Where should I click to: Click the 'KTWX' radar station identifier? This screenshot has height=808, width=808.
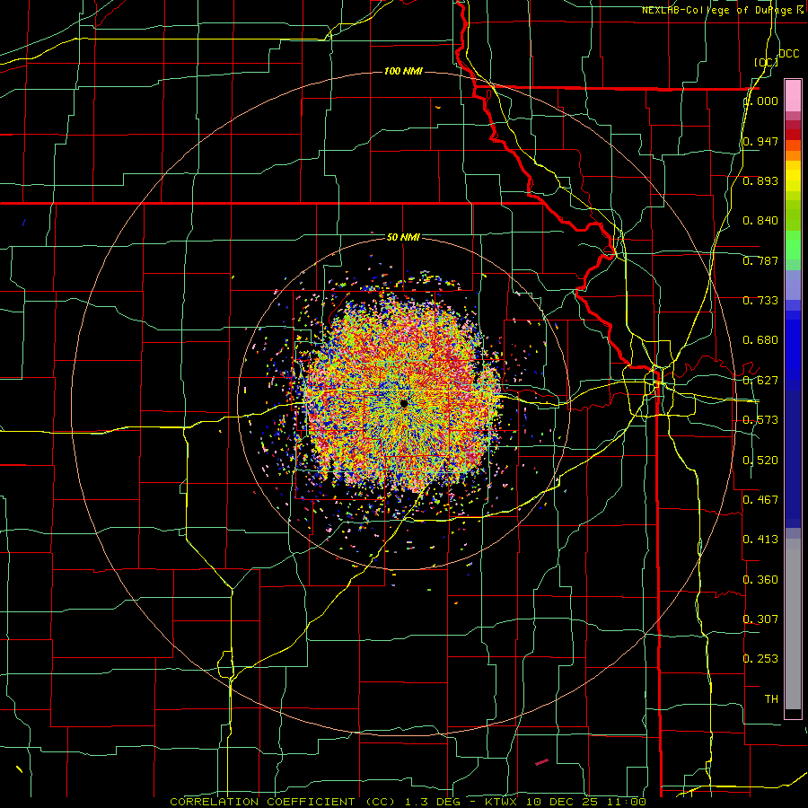(503, 802)
